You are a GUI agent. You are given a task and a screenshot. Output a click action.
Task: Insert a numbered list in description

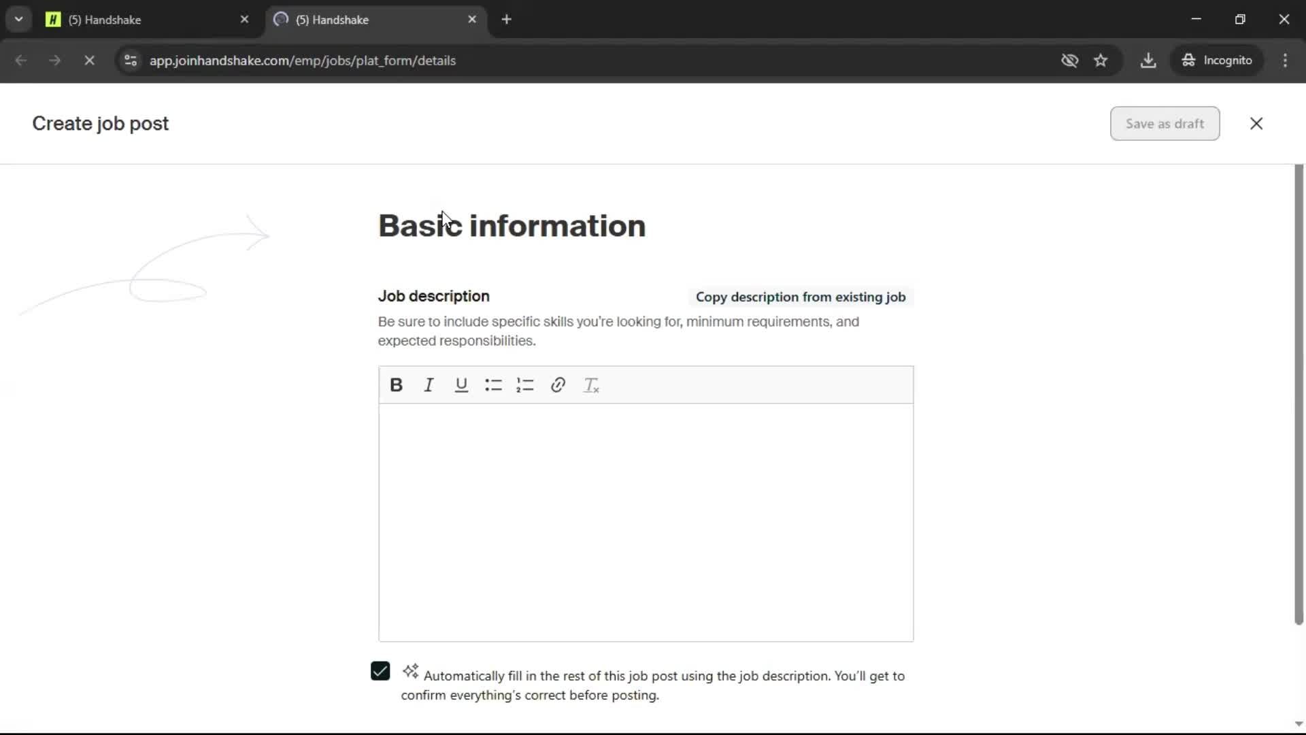pos(525,385)
